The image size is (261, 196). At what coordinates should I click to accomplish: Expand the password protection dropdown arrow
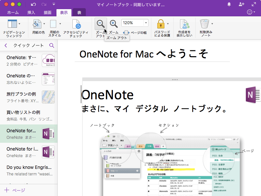[x=168, y=24]
